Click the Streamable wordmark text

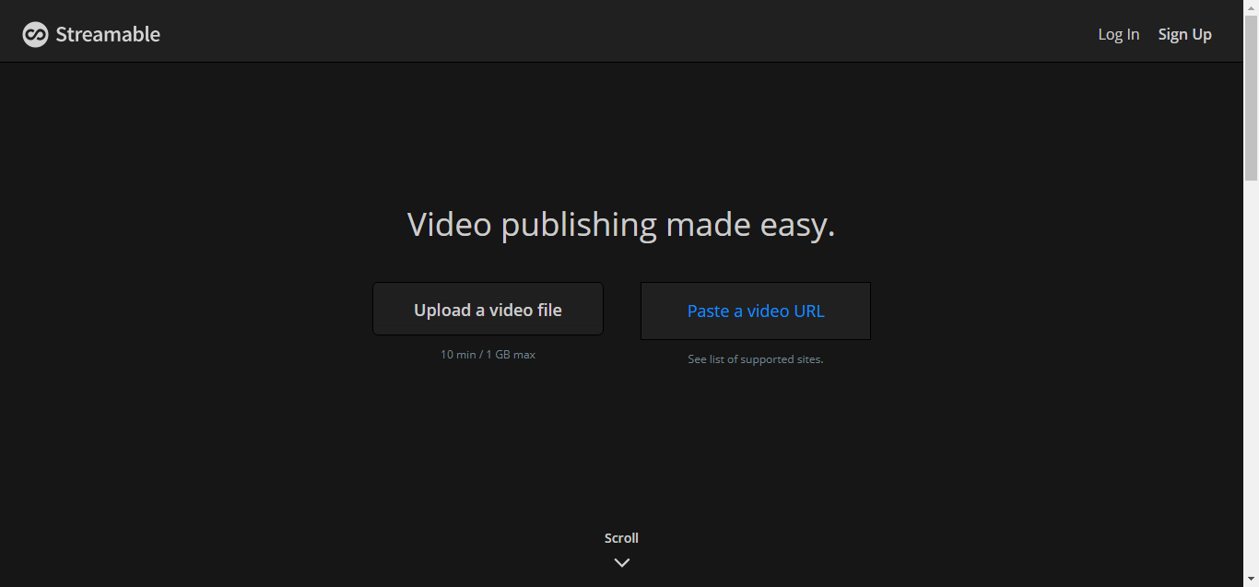tap(108, 34)
